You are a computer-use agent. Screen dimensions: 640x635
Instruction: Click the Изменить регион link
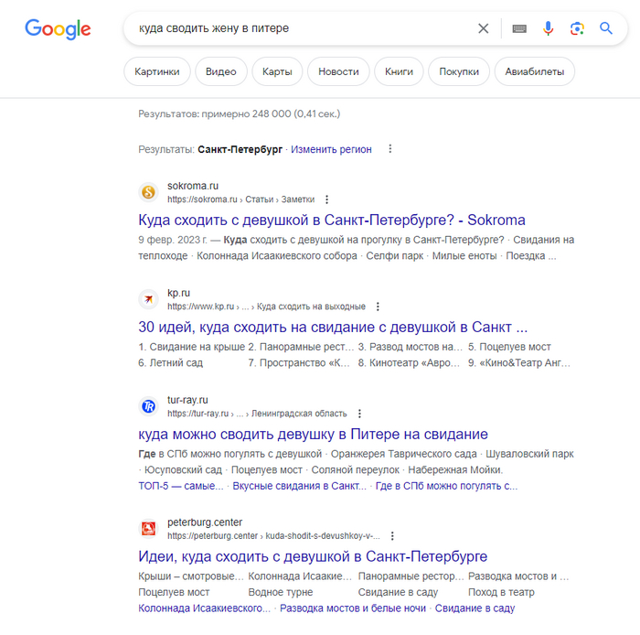click(x=331, y=149)
